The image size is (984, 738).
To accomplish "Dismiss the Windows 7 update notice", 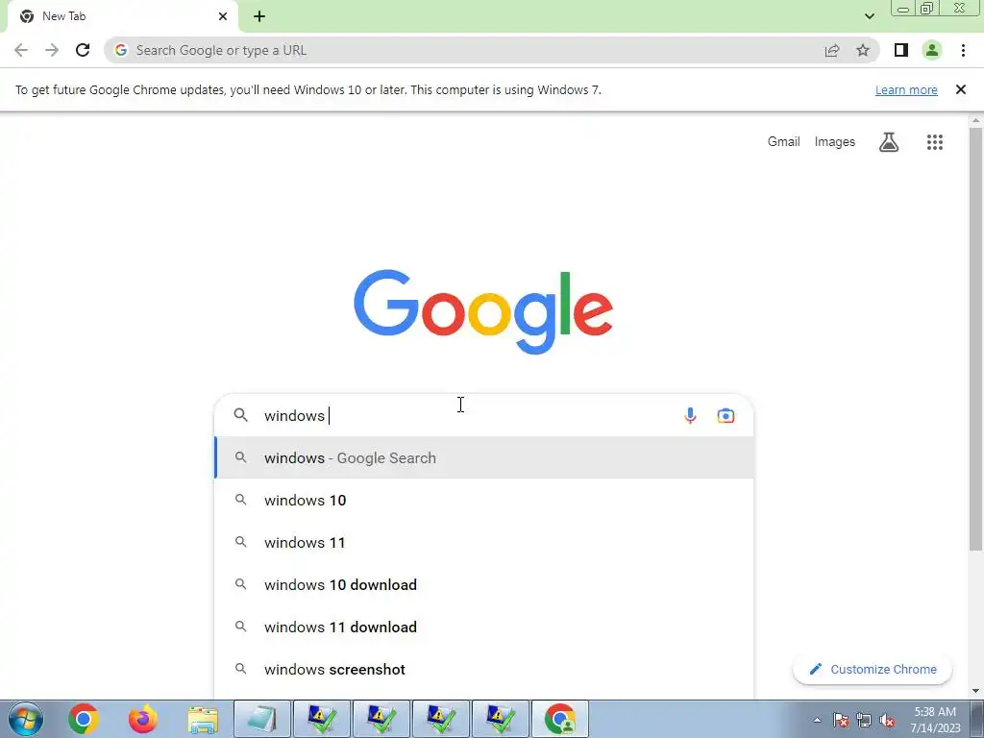I will click(961, 89).
